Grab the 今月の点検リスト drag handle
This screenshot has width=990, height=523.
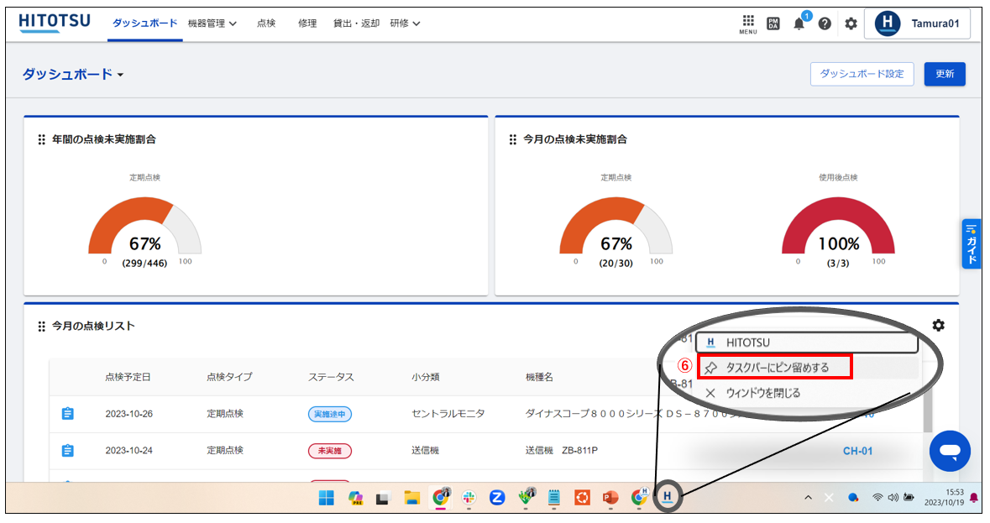[x=42, y=327]
